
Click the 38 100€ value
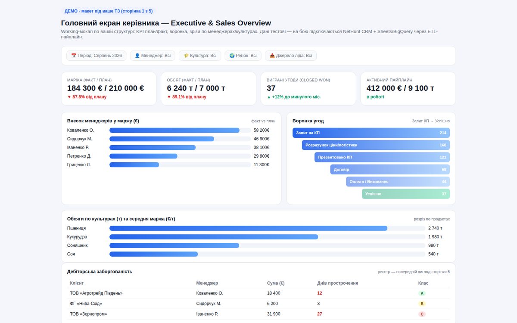click(262, 147)
